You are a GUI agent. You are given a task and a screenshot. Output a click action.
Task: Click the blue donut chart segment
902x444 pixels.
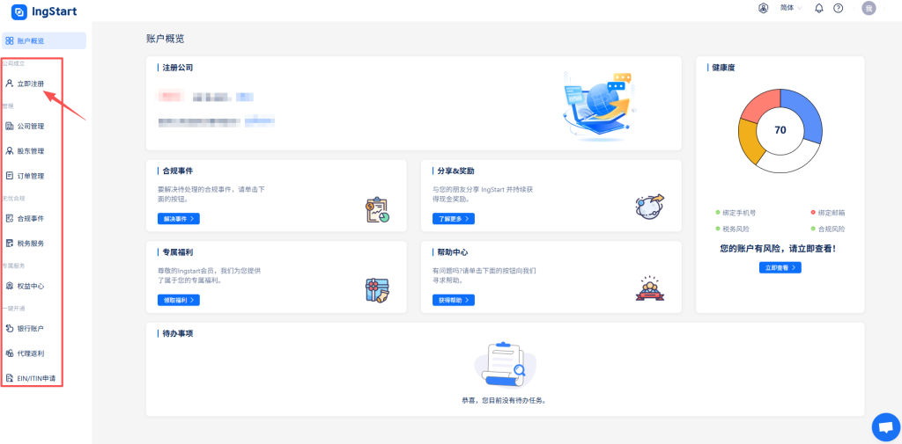click(x=803, y=113)
